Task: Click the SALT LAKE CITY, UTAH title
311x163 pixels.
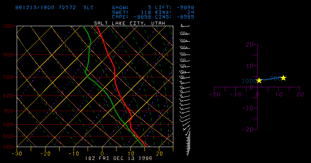Action: pyautogui.click(x=129, y=23)
